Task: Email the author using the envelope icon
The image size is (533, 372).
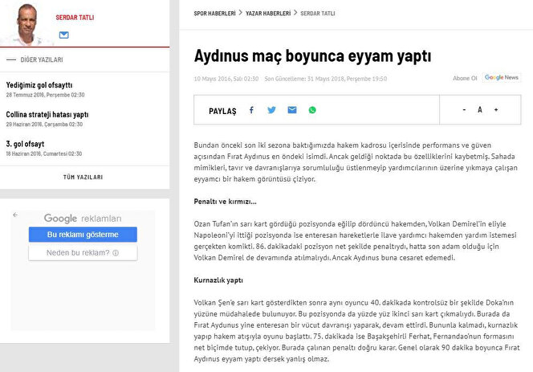Action: click(x=64, y=35)
